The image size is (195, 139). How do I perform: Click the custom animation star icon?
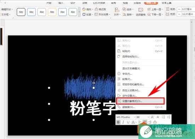(119, 90)
